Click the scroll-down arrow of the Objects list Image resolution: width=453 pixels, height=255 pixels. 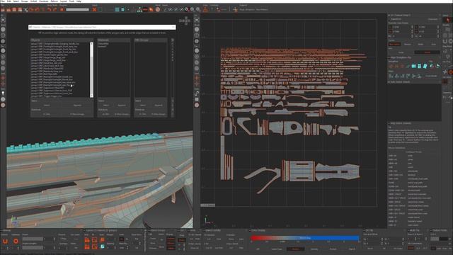[x=91, y=96]
